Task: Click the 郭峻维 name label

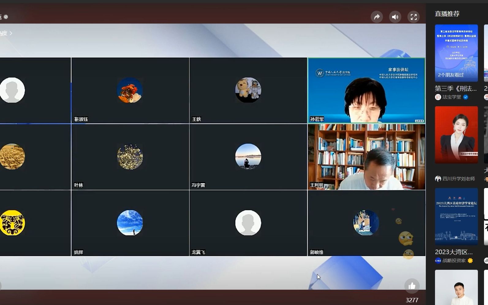Action: [317, 252]
